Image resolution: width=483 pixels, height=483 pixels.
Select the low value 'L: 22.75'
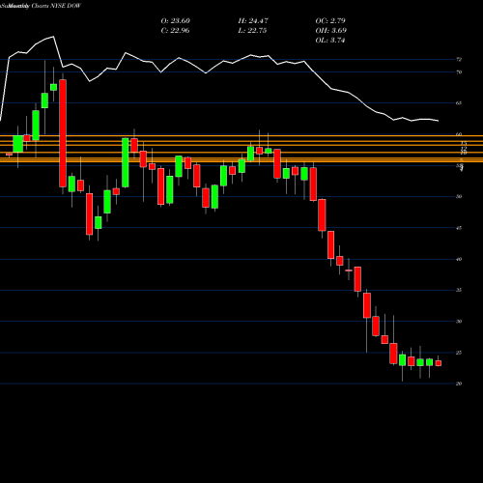coord(252,31)
